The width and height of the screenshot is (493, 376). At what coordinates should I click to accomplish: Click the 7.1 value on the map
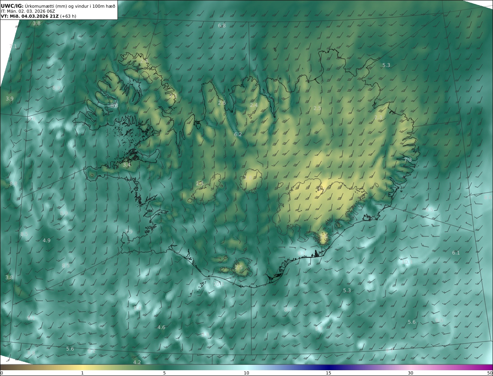tap(13, 47)
